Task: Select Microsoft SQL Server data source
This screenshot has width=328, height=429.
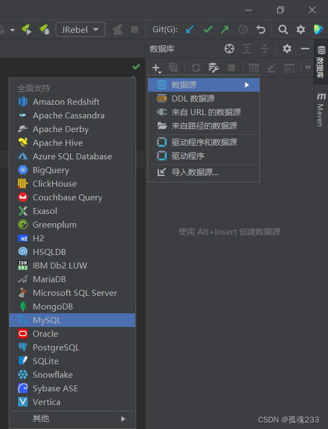Action: [x=72, y=293]
